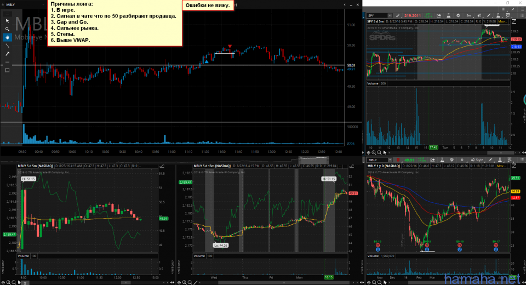Screen dimensions: 526x285
Task: Select the drawing pencil tool in SPY toolbar
Action: [x=489, y=15]
